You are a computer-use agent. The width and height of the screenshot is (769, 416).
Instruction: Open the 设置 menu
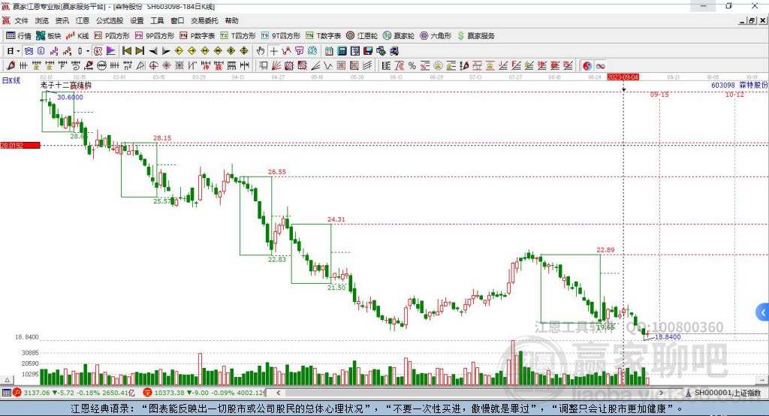pyautogui.click(x=137, y=20)
